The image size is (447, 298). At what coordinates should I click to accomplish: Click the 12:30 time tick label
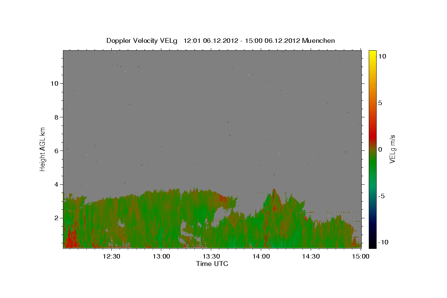[111, 256]
